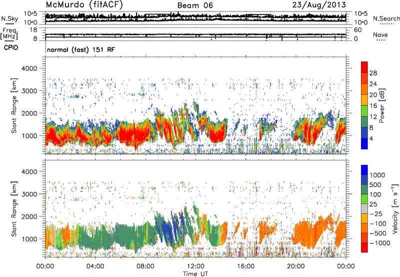Viewport: 400px width, 277px height.
Task: Click the velocity color bar gray segment
Action: click(x=364, y=209)
